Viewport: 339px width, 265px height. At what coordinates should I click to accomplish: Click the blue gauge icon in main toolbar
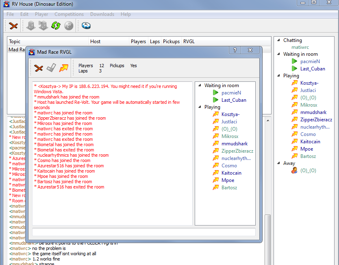click(x=86, y=26)
